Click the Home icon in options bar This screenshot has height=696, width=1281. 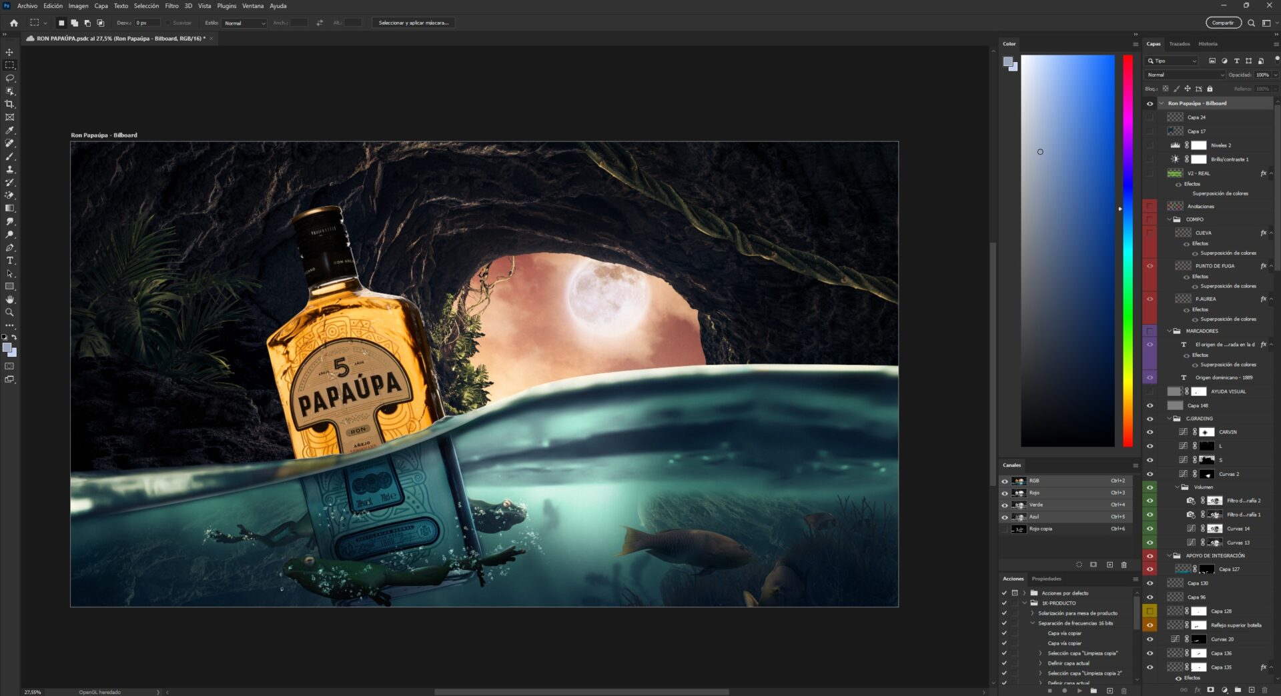tap(13, 23)
